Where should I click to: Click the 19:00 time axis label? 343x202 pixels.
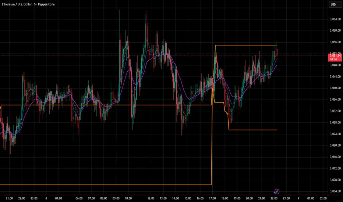tap(237, 198)
